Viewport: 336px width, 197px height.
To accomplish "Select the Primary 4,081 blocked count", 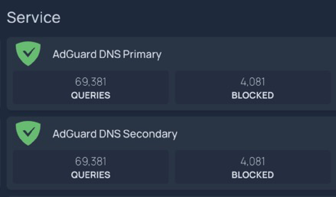I will [253, 82].
